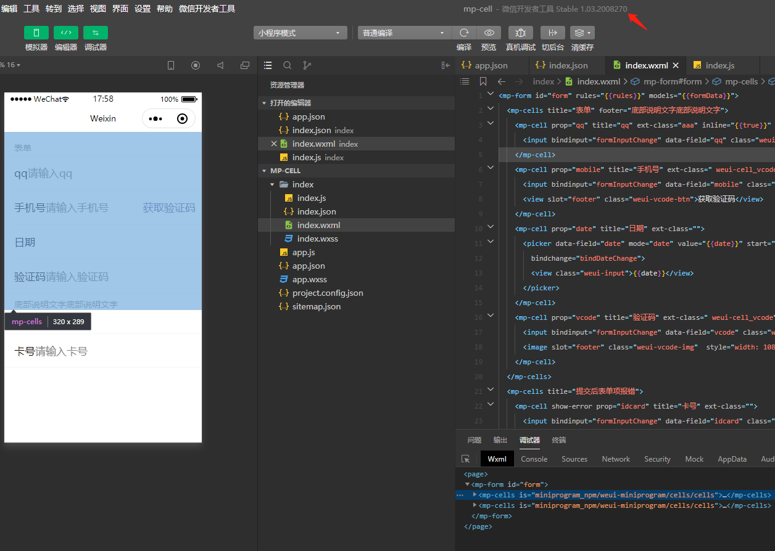The height and width of the screenshot is (551, 775).
Task: Open project.config.json in the file tree
Action: click(x=328, y=293)
